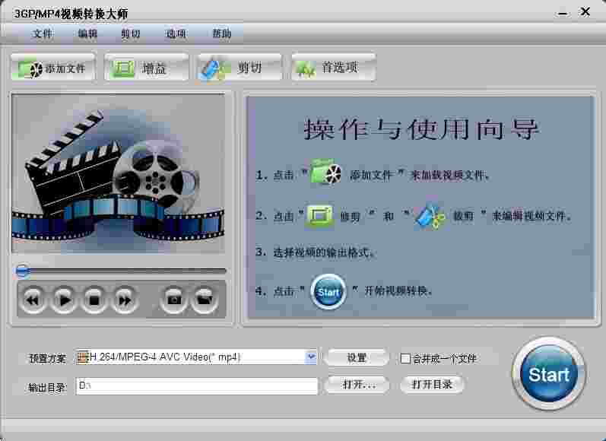Open the 剪切 menu in the menu bar

pos(131,33)
